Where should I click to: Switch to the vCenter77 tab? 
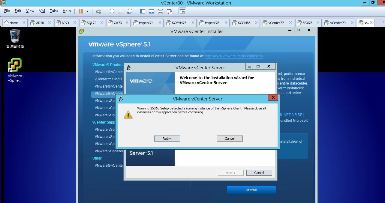click(x=276, y=23)
